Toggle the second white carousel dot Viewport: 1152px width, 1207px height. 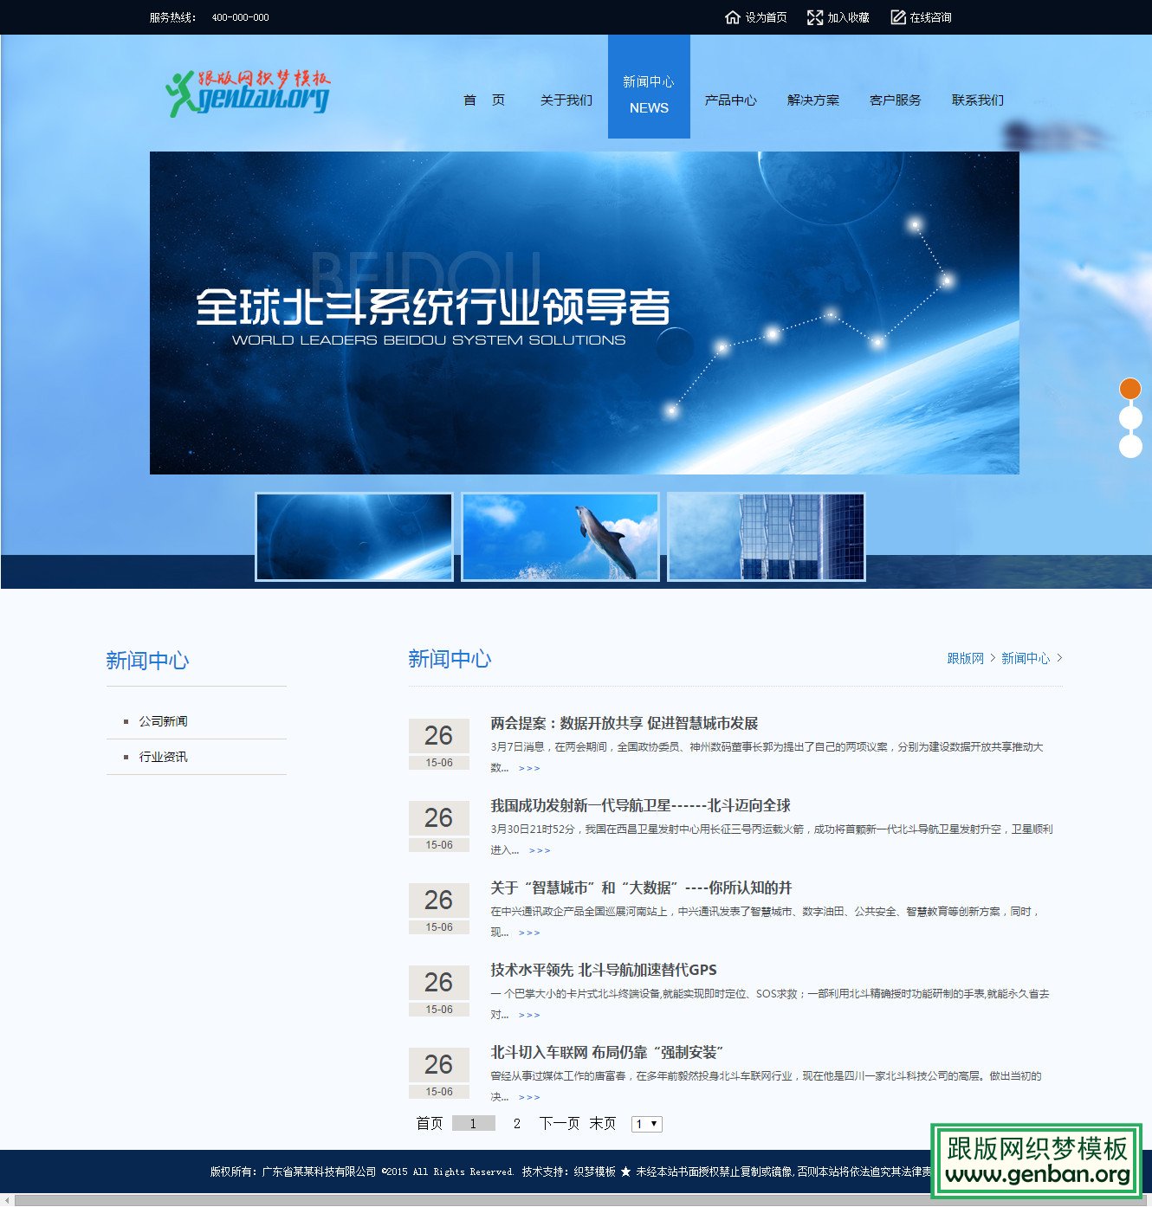click(x=1129, y=417)
